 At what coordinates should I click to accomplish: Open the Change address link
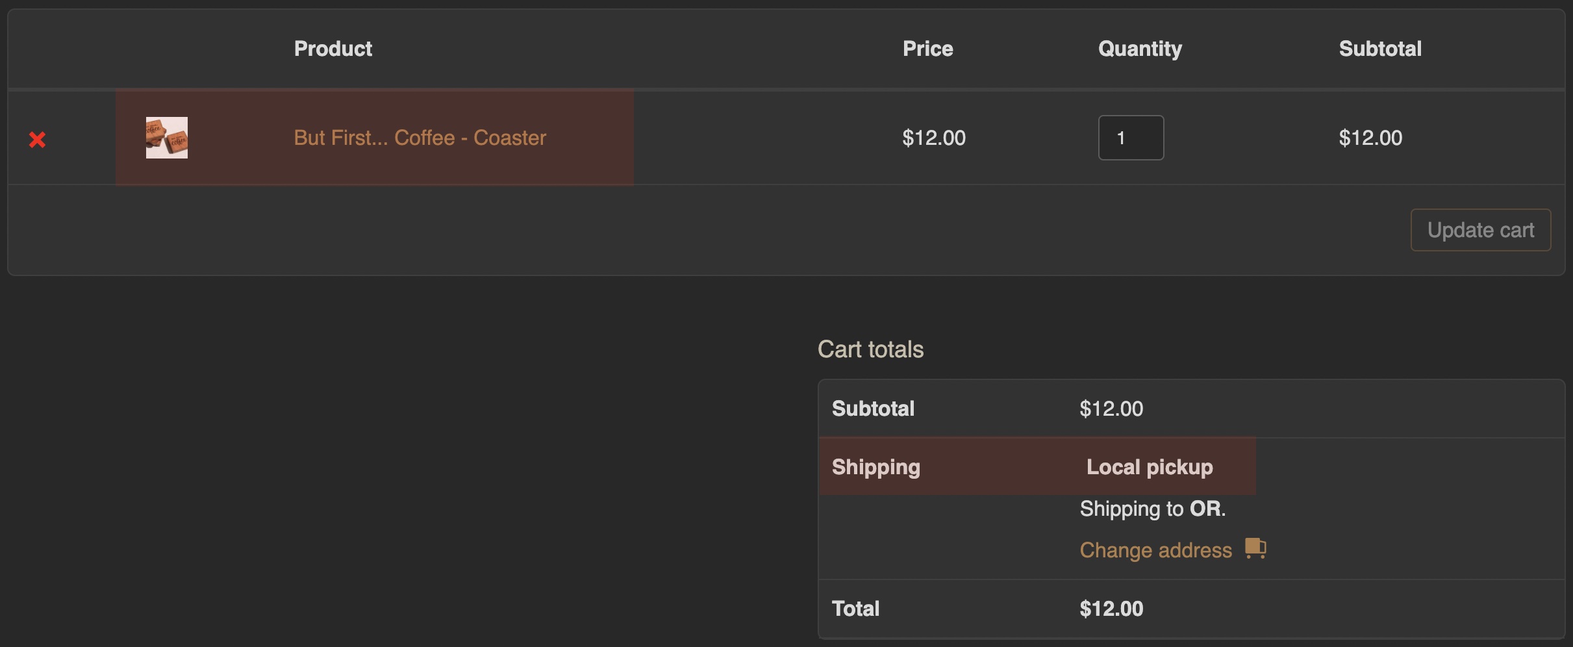click(1155, 550)
